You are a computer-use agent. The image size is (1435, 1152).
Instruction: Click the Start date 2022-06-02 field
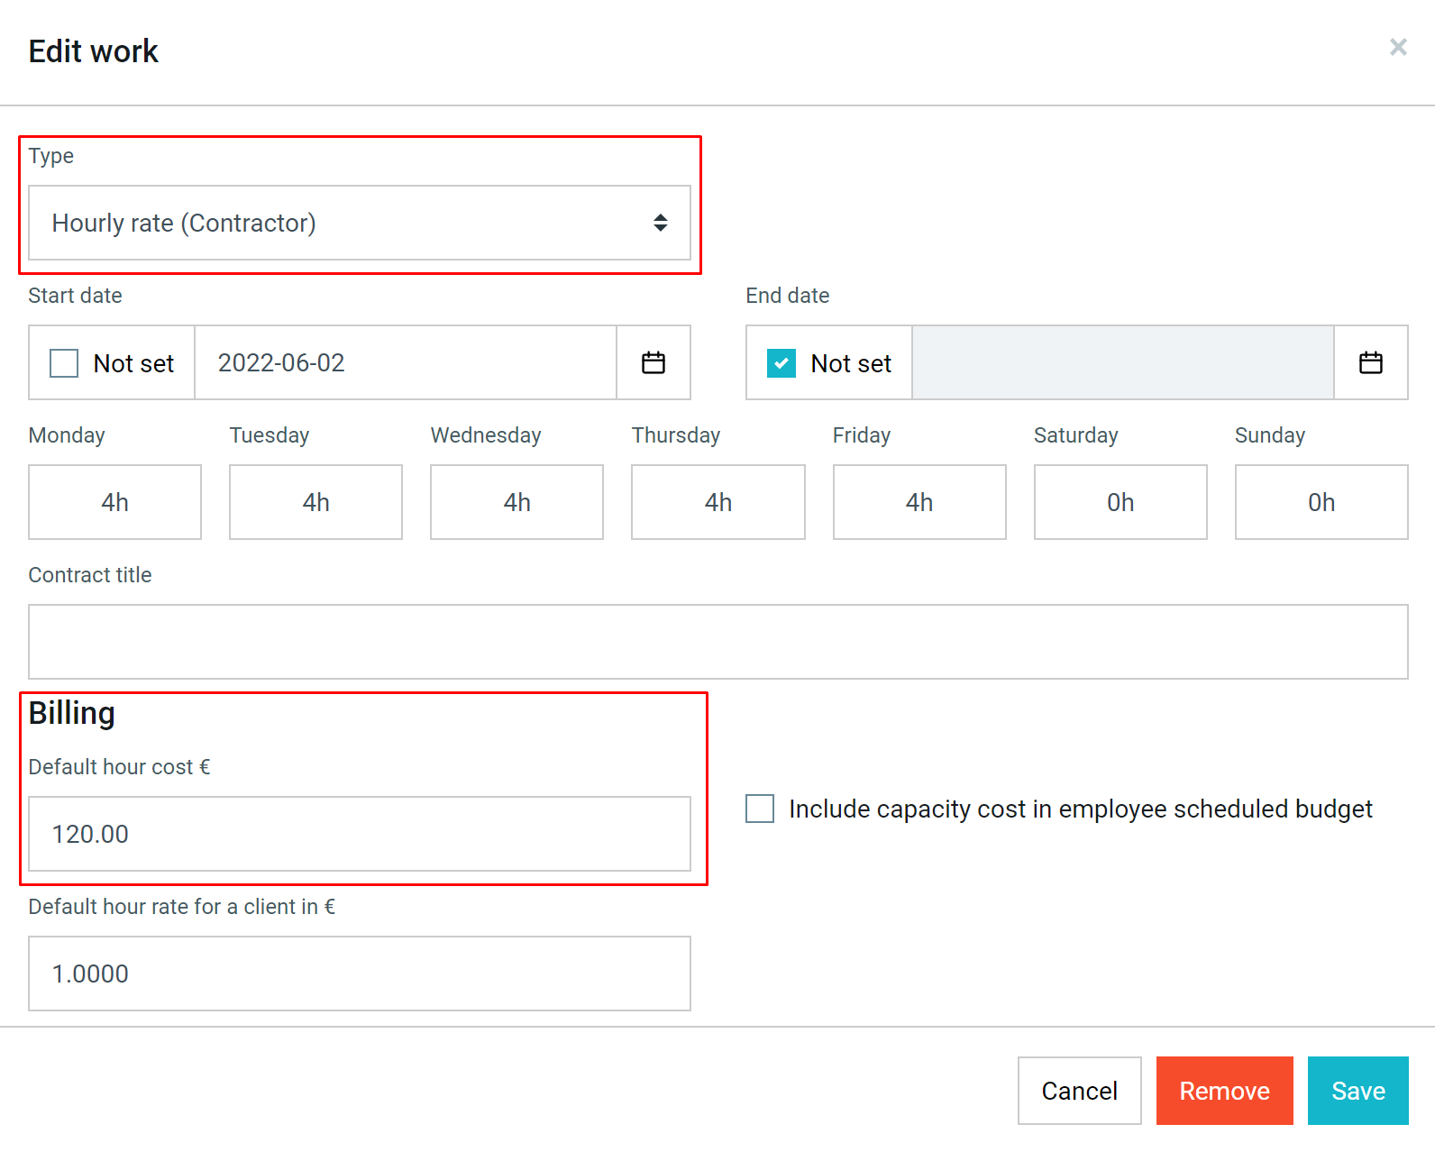(406, 362)
